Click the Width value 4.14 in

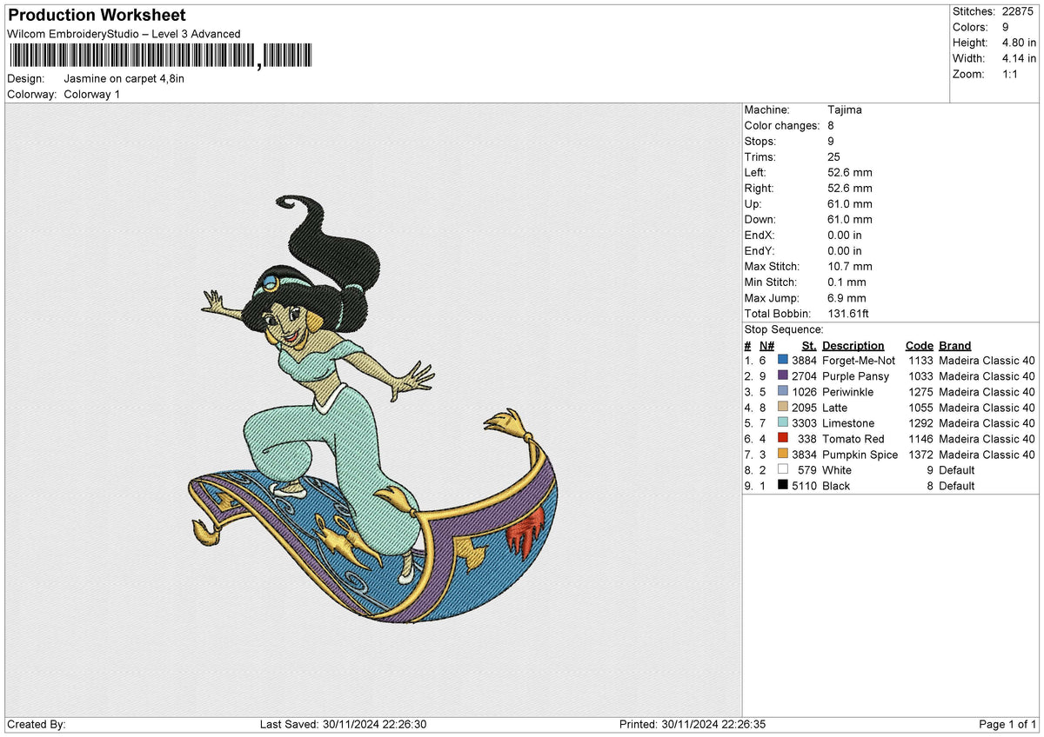point(1020,58)
